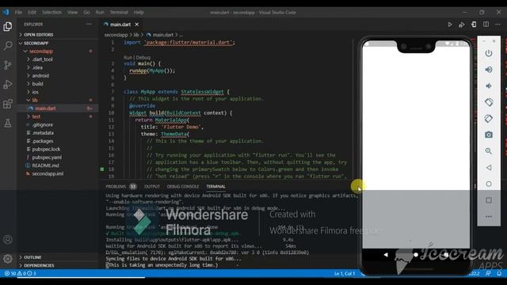Expand the test folder
507x285 pixels.
[36, 116]
